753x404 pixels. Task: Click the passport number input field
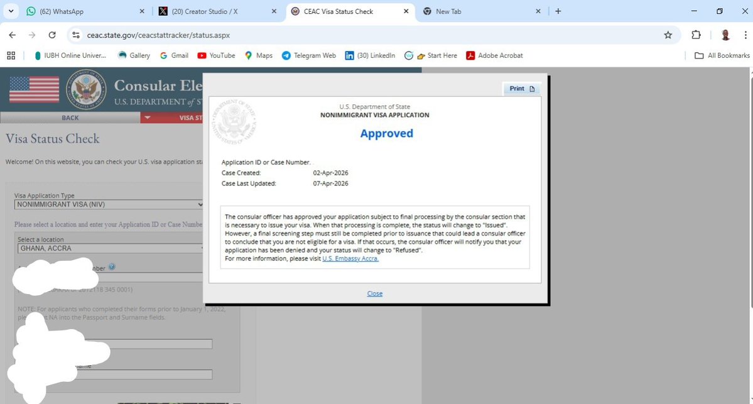116,344
